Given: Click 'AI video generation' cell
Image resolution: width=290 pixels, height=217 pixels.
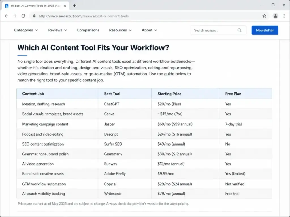Looking at the screenshot, I should pyautogui.click(x=57, y=164).
